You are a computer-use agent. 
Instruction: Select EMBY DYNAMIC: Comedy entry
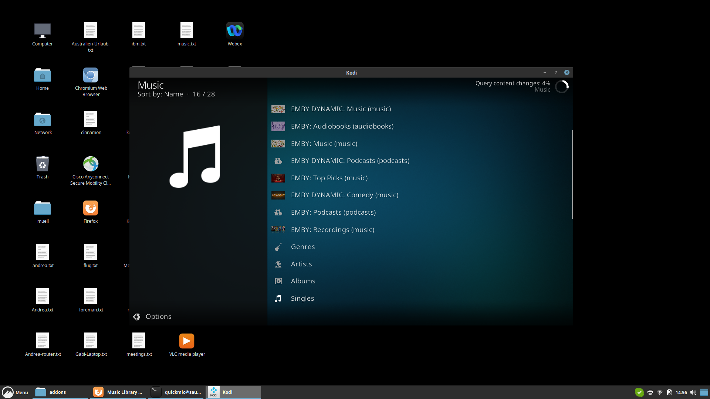pos(344,195)
